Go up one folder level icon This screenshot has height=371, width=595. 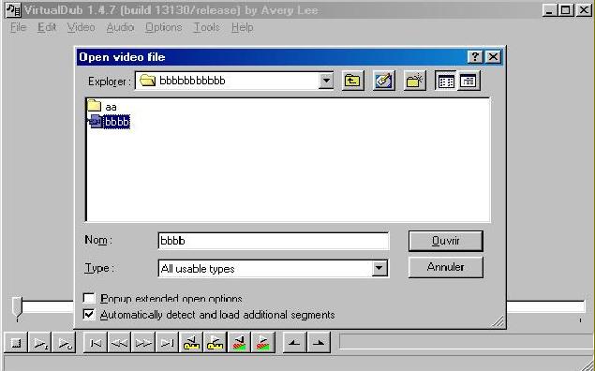click(x=352, y=81)
